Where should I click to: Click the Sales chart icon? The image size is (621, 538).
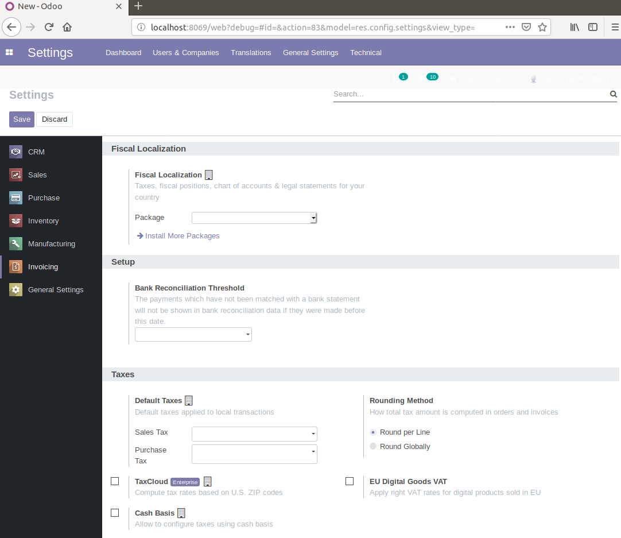[16, 175]
